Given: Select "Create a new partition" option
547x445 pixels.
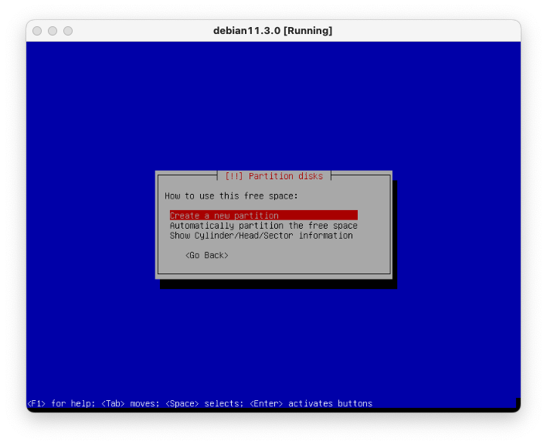Looking at the screenshot, I should pos(224,216).
